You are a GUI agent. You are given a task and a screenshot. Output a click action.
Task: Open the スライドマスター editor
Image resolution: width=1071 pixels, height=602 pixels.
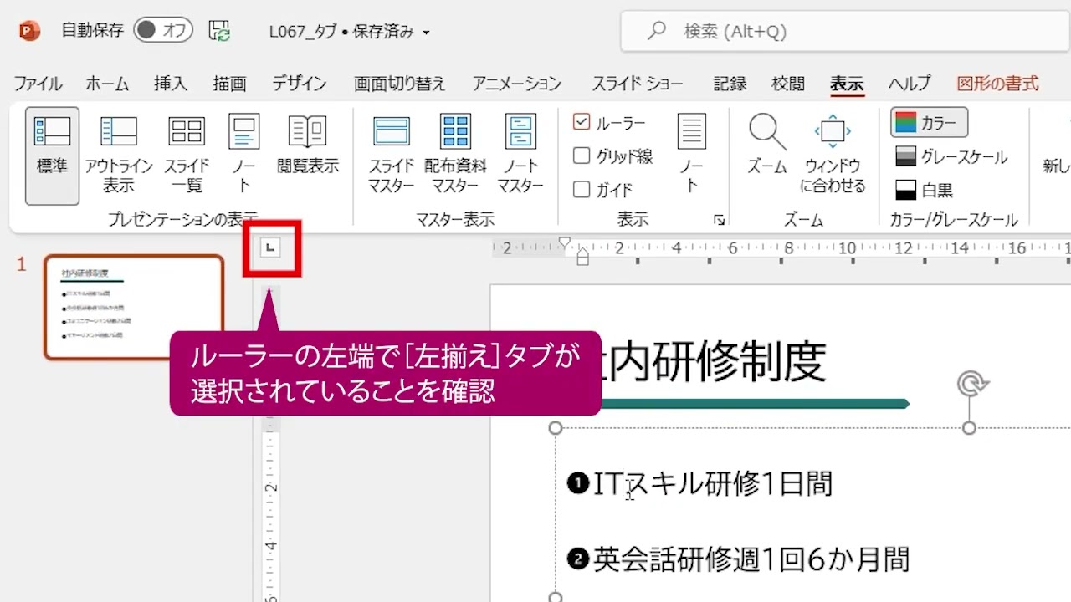390,155
